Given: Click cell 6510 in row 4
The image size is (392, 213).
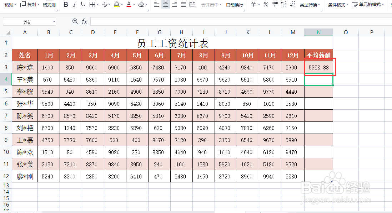Looking at the screenshot, I should coord(293,79).
